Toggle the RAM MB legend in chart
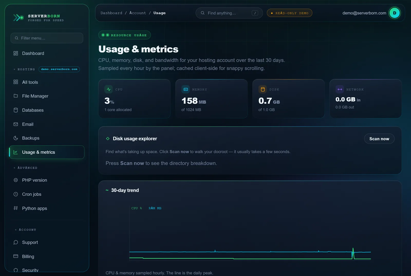The width and height of the screenshot is (411, 276). 155,208
